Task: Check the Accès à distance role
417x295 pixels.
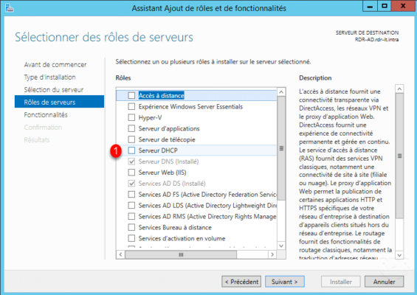Action: (x=131, y=95)
